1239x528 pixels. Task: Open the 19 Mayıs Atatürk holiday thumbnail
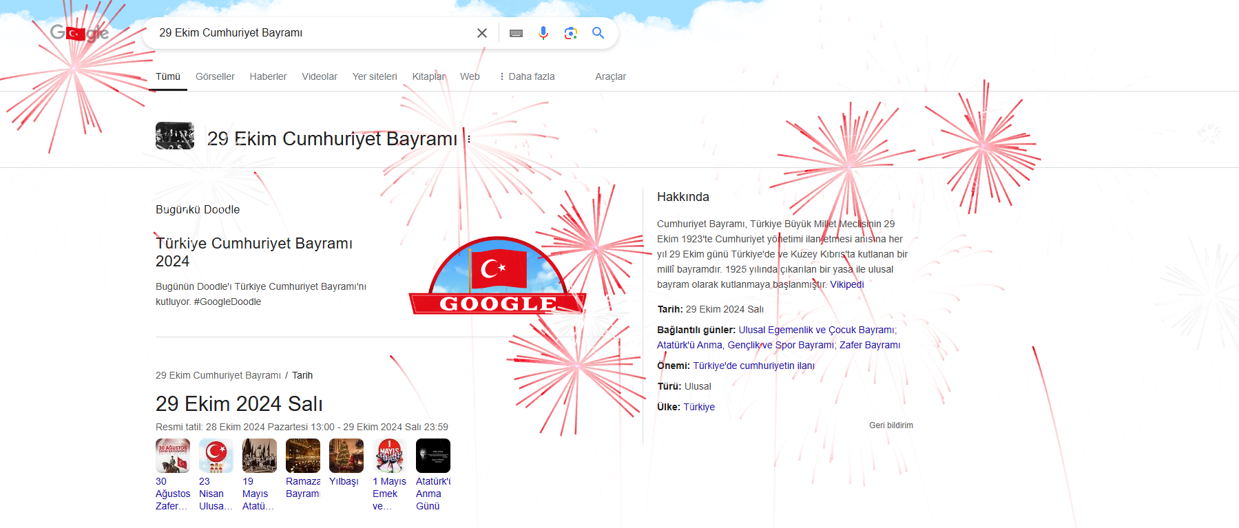coord(260,456)
